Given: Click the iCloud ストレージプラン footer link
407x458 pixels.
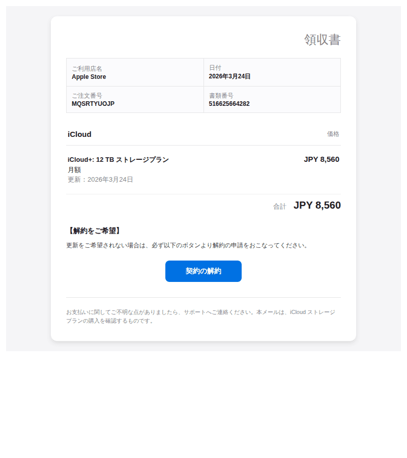Looking at the screenshot, I should [312, 312].
